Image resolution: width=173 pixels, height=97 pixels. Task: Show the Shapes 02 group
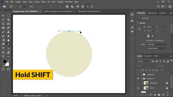138,75
